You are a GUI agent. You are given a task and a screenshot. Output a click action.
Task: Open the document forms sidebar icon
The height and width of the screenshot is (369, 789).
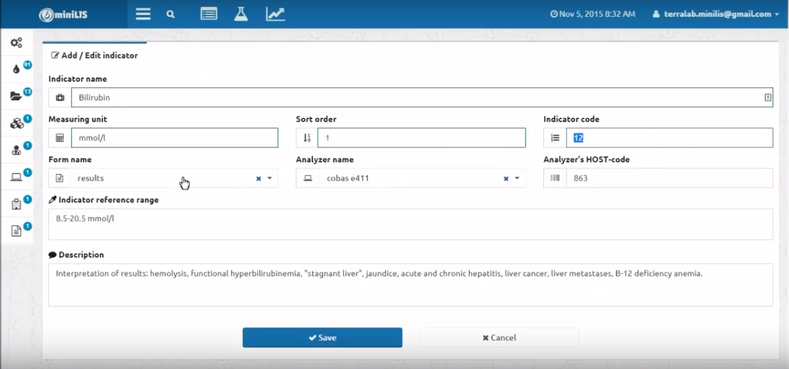pos(16,231)
